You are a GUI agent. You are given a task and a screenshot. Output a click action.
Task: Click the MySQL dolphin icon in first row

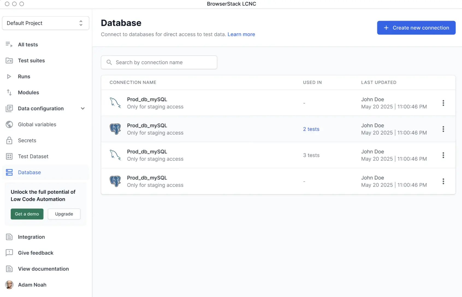(115, 103)
